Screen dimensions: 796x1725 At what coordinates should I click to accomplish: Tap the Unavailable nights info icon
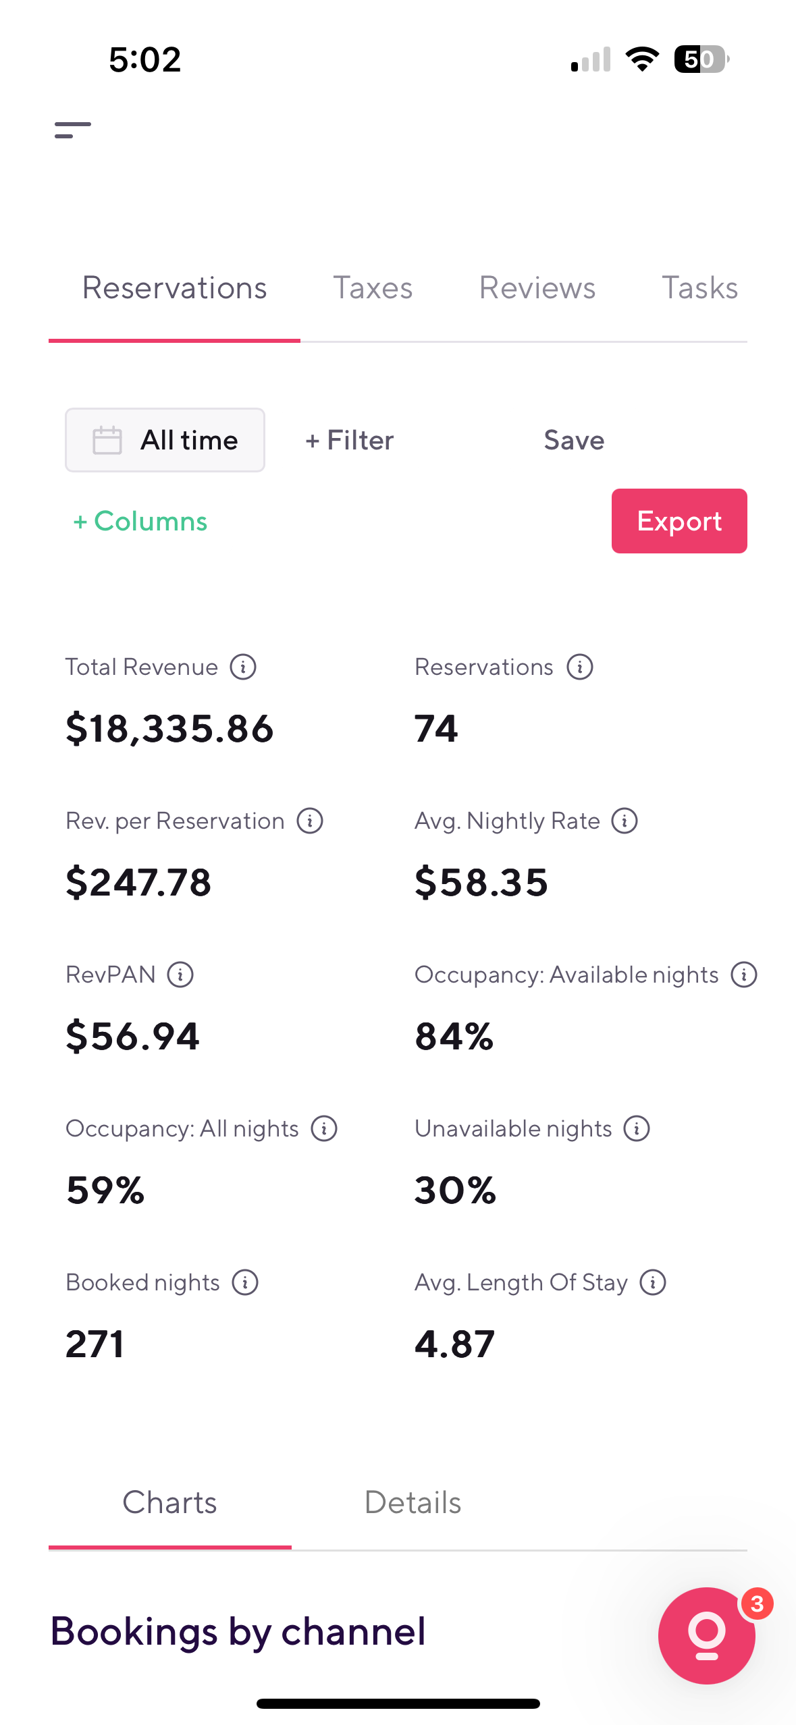pyautogui.click(x=637, y=1128)
